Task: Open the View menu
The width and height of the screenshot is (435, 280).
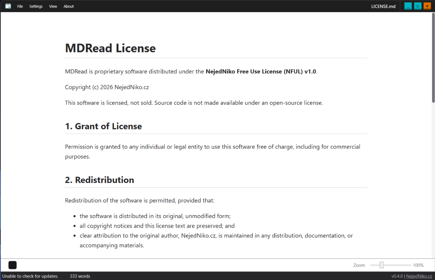Action: 53,6
